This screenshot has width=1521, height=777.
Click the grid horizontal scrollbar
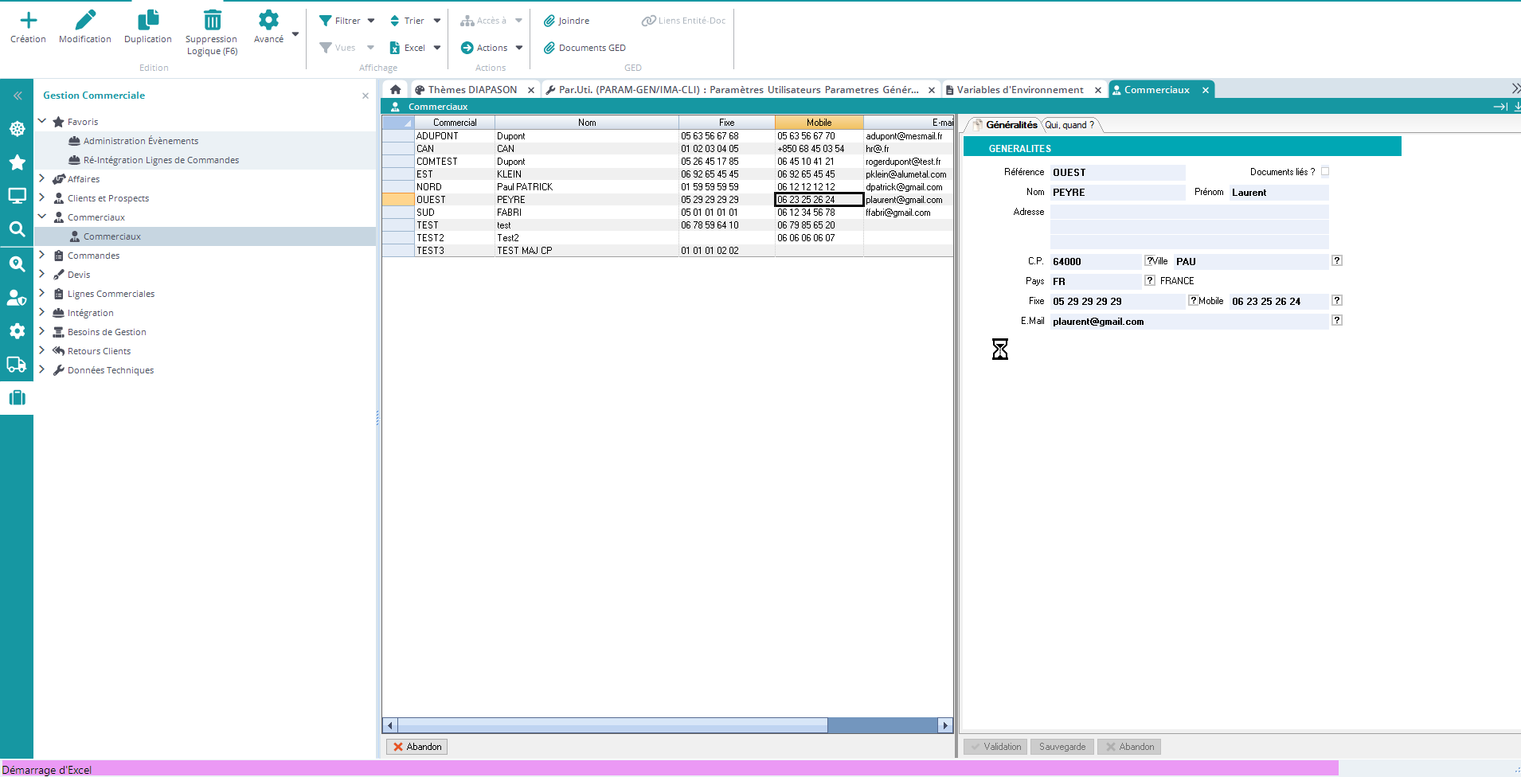[612, 725]
